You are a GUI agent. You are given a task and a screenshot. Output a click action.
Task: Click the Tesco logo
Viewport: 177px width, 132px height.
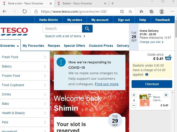(14, 31)
